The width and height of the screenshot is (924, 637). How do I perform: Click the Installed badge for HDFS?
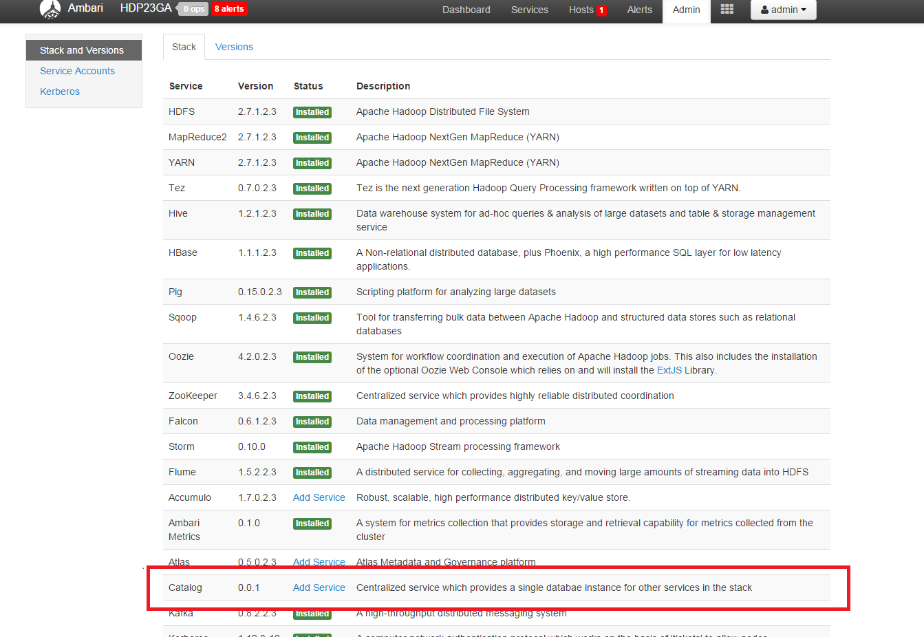[312, 112]
